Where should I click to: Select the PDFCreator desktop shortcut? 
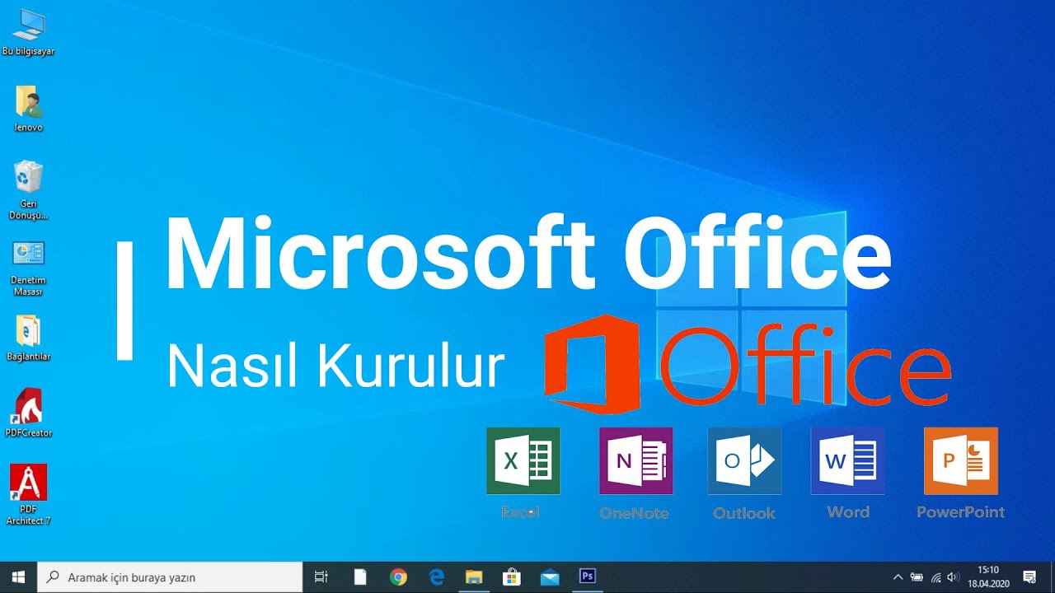pos(28,413)
